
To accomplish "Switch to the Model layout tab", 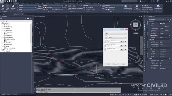I will point(3,94).
